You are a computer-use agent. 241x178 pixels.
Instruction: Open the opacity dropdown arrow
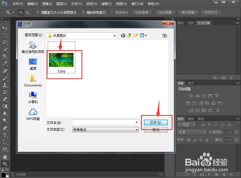pos(236,132)
